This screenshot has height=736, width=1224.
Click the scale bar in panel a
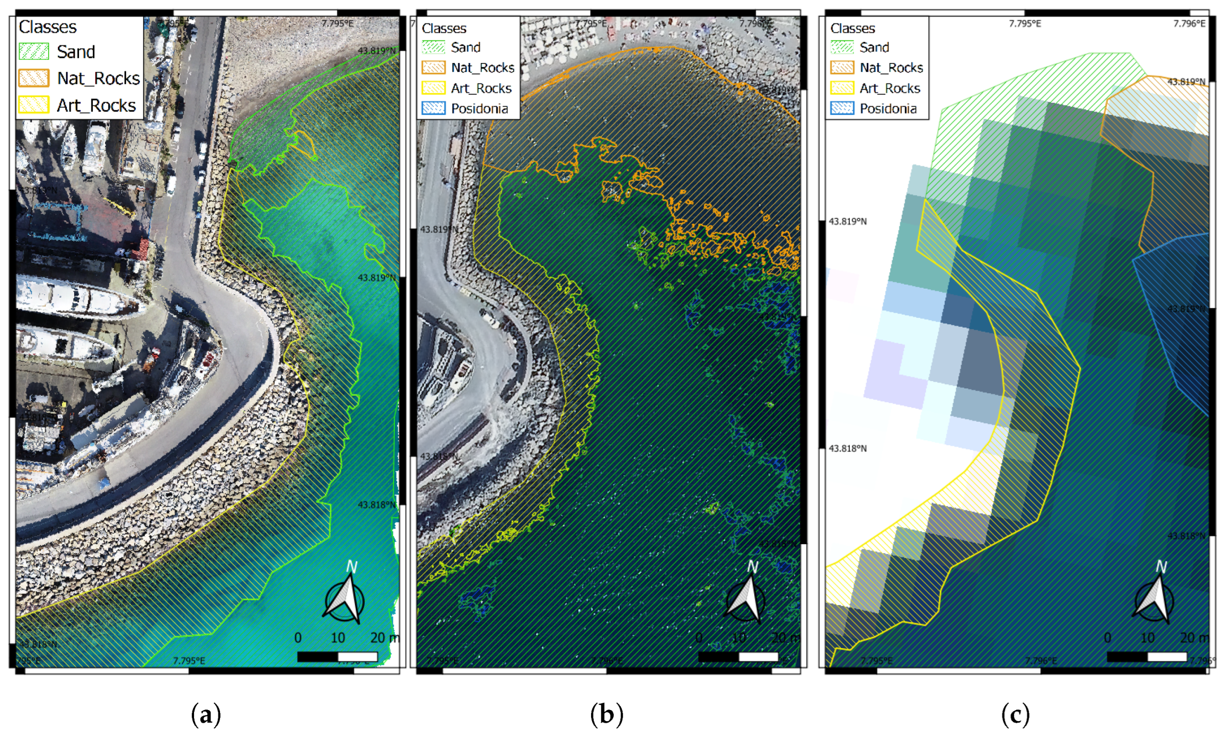(x=338, y=657)
